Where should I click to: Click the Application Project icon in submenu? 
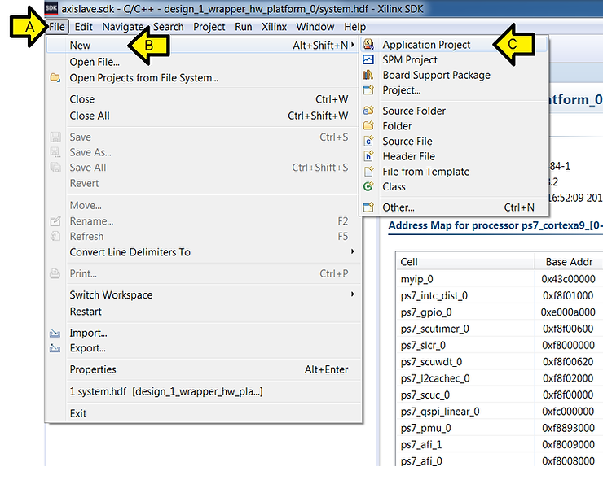pyautogui.click(x=368, y=45)
